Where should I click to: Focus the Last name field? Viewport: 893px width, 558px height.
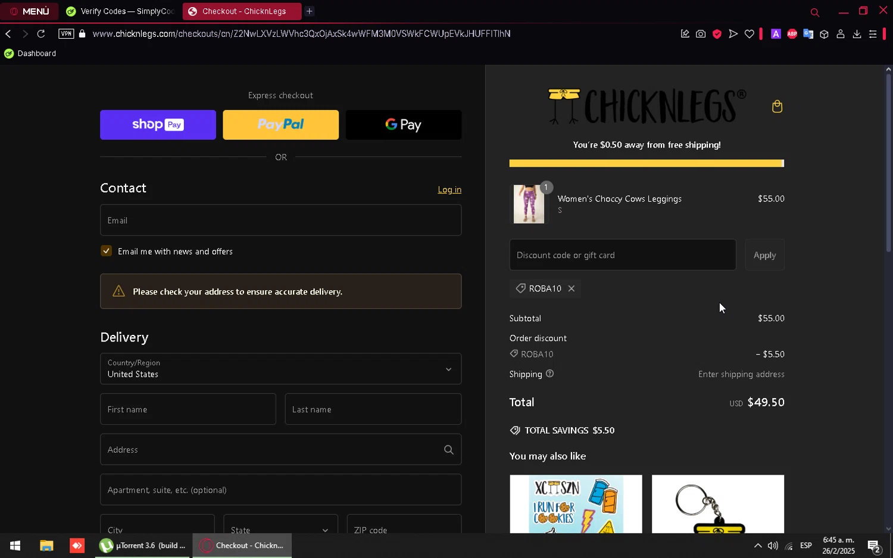click(x=373, y=409)
